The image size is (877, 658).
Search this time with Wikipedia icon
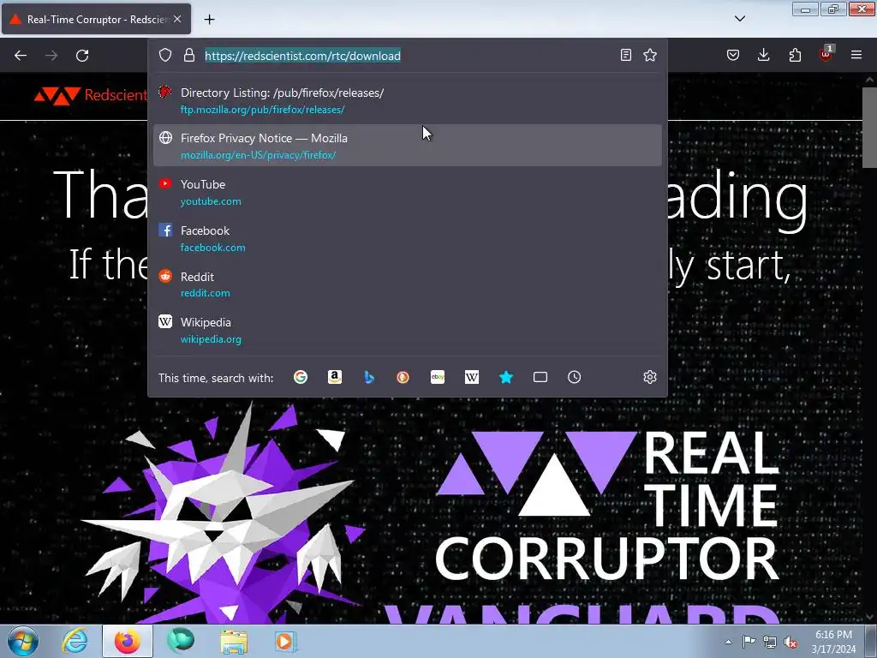(x=472, y=377)
